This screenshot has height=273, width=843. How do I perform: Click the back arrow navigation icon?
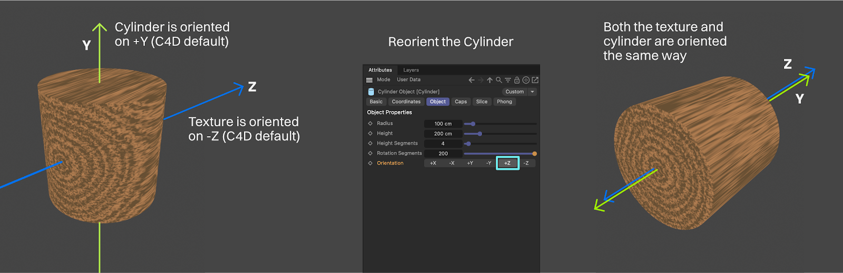pyautogui.click(x=472, y=80)
